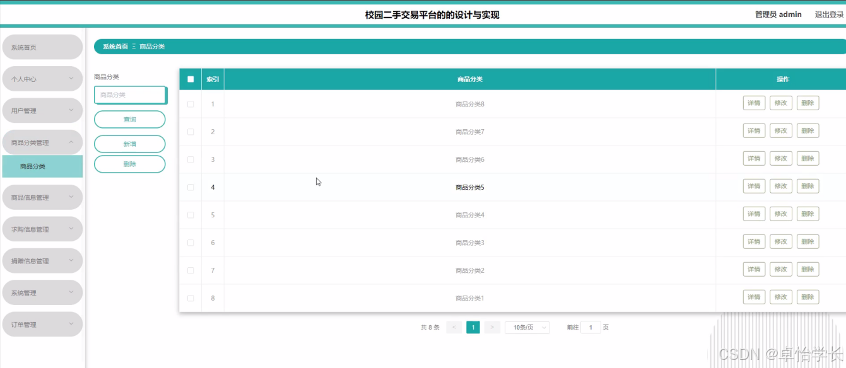
Task: Click 修改 for 商品分类8
Action: click(781, 103)
